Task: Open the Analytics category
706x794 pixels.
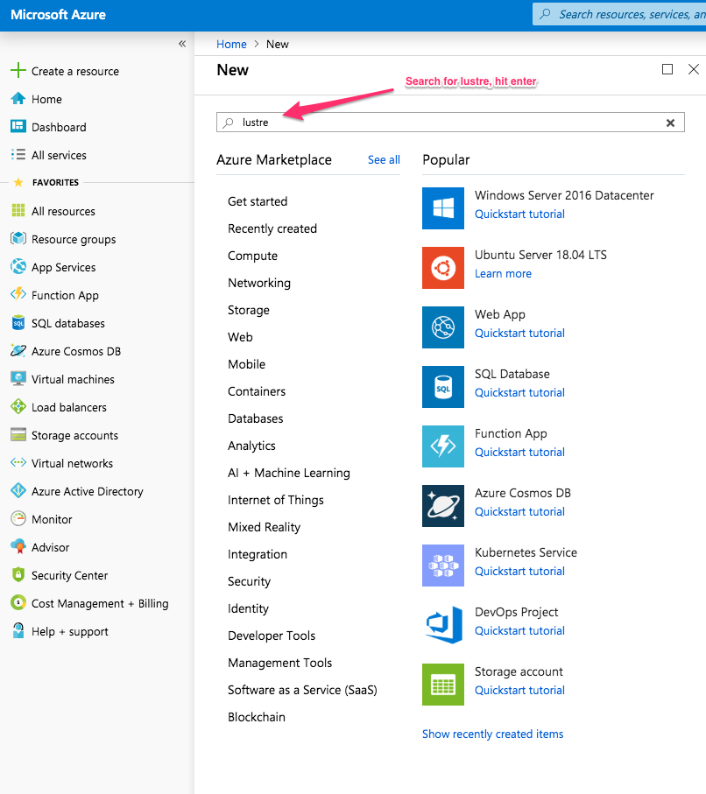Action: tap(251, 446)
